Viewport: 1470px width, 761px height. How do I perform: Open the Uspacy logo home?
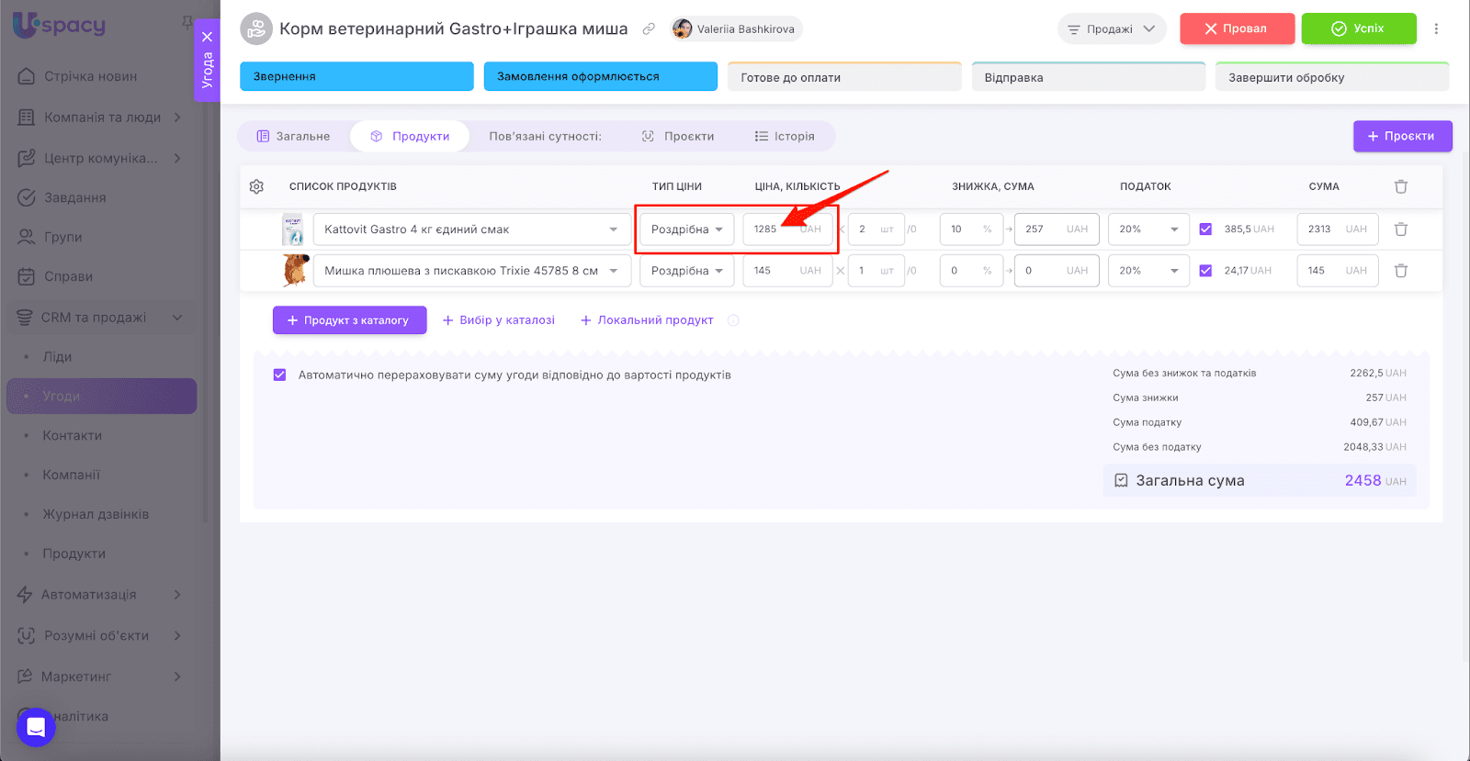coord(60,25)
